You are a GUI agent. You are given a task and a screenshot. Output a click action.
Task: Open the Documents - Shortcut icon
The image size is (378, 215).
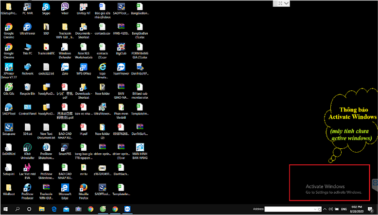click(84, 31)
